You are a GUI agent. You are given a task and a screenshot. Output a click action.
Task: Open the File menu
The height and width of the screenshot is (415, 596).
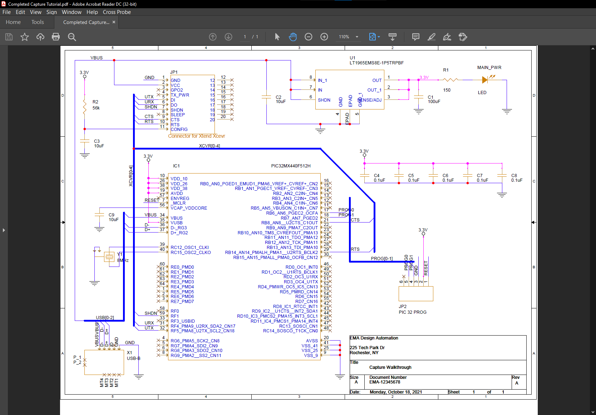click(x=6, y=12)
